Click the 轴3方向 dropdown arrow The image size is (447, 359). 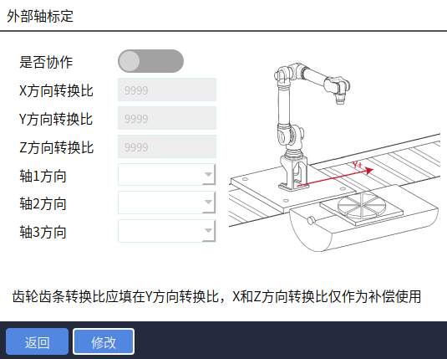208,231
